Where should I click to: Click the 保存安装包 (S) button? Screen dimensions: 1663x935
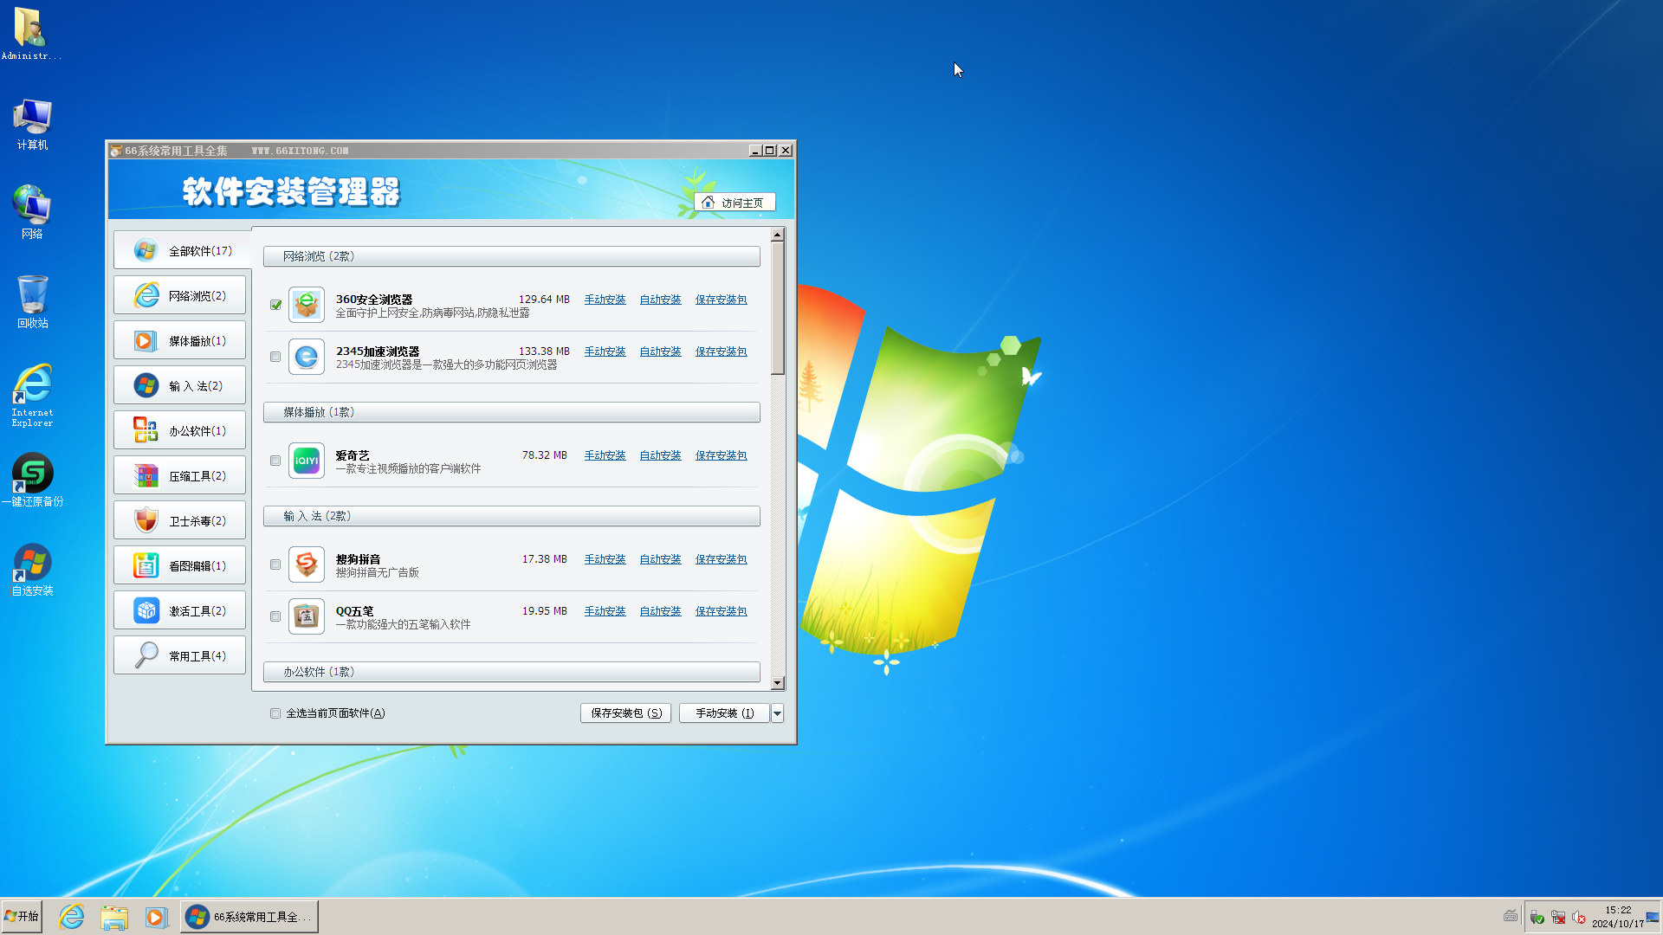point(625,713)
